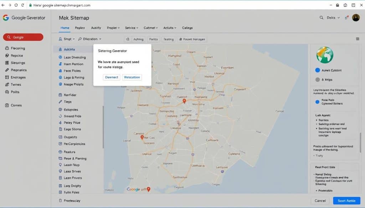Open the apps grid icon in header
Screen dimensions: 365x208
pyautogui.click(x=346, y=18)
